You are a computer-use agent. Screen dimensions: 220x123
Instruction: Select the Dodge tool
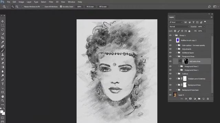[2, 76]
